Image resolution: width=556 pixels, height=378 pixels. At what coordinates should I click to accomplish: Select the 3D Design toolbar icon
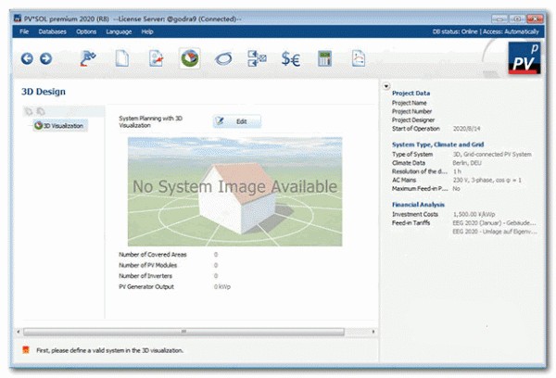(189, 58)
